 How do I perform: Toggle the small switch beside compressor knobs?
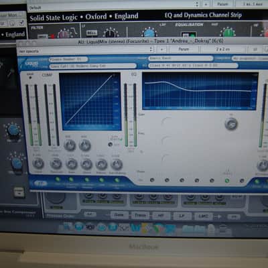point(110,144)
